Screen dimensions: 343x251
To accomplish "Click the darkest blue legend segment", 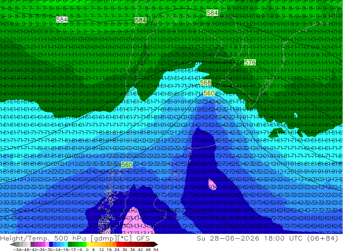I will 51,244.
